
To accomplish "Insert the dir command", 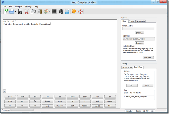I will (x=110, y=97).
